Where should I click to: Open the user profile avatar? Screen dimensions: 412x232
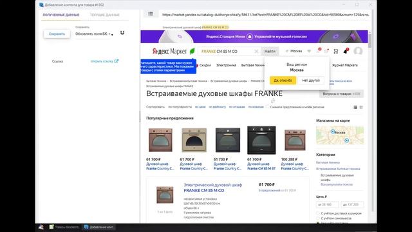[x=358, y=51]
